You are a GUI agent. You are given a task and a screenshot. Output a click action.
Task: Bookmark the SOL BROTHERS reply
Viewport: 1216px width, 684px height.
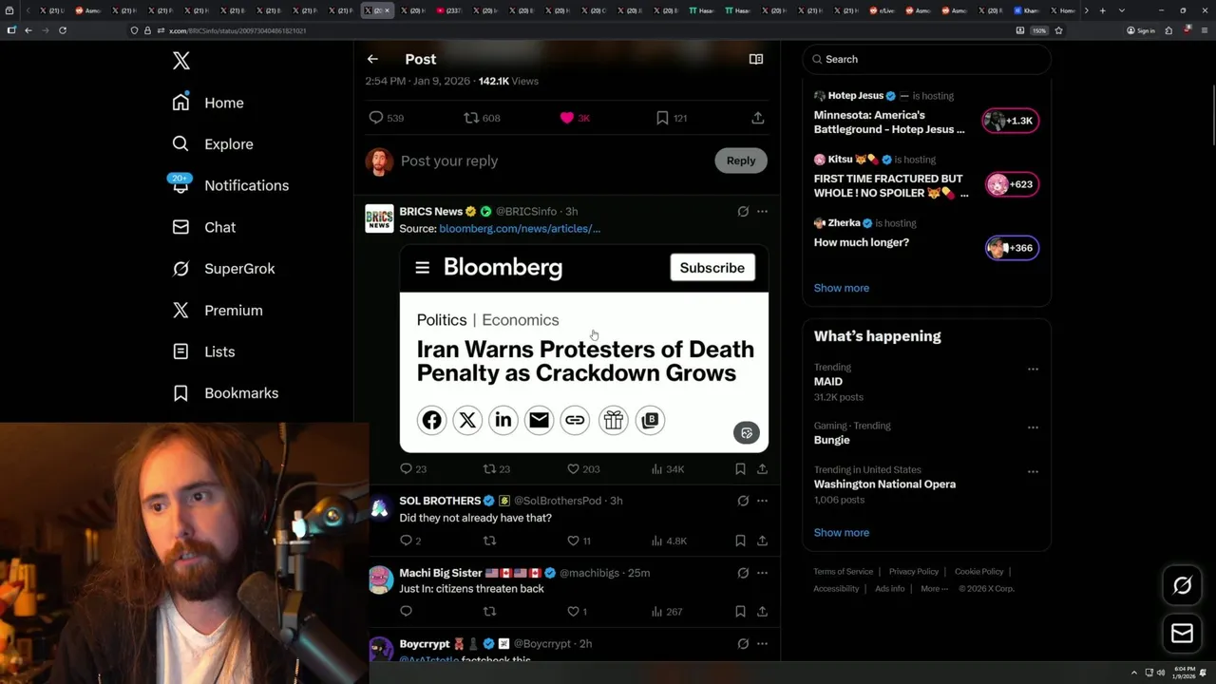click(x=740, y=541)
